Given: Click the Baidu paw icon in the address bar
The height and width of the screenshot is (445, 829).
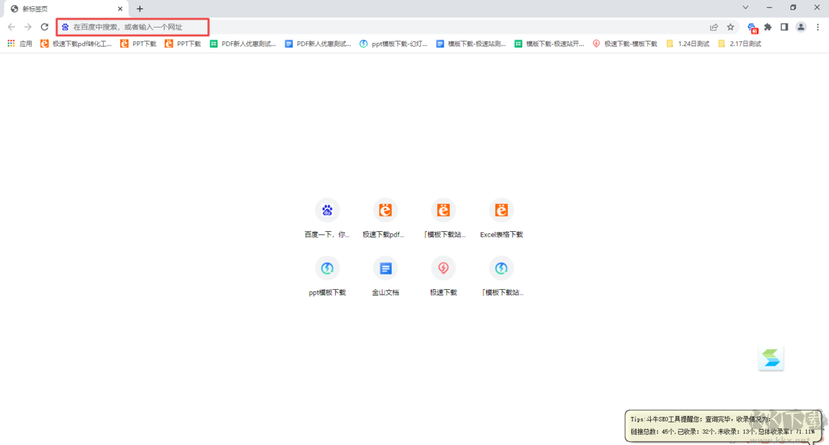Looking at the screenshot, I should coord(65,27).
